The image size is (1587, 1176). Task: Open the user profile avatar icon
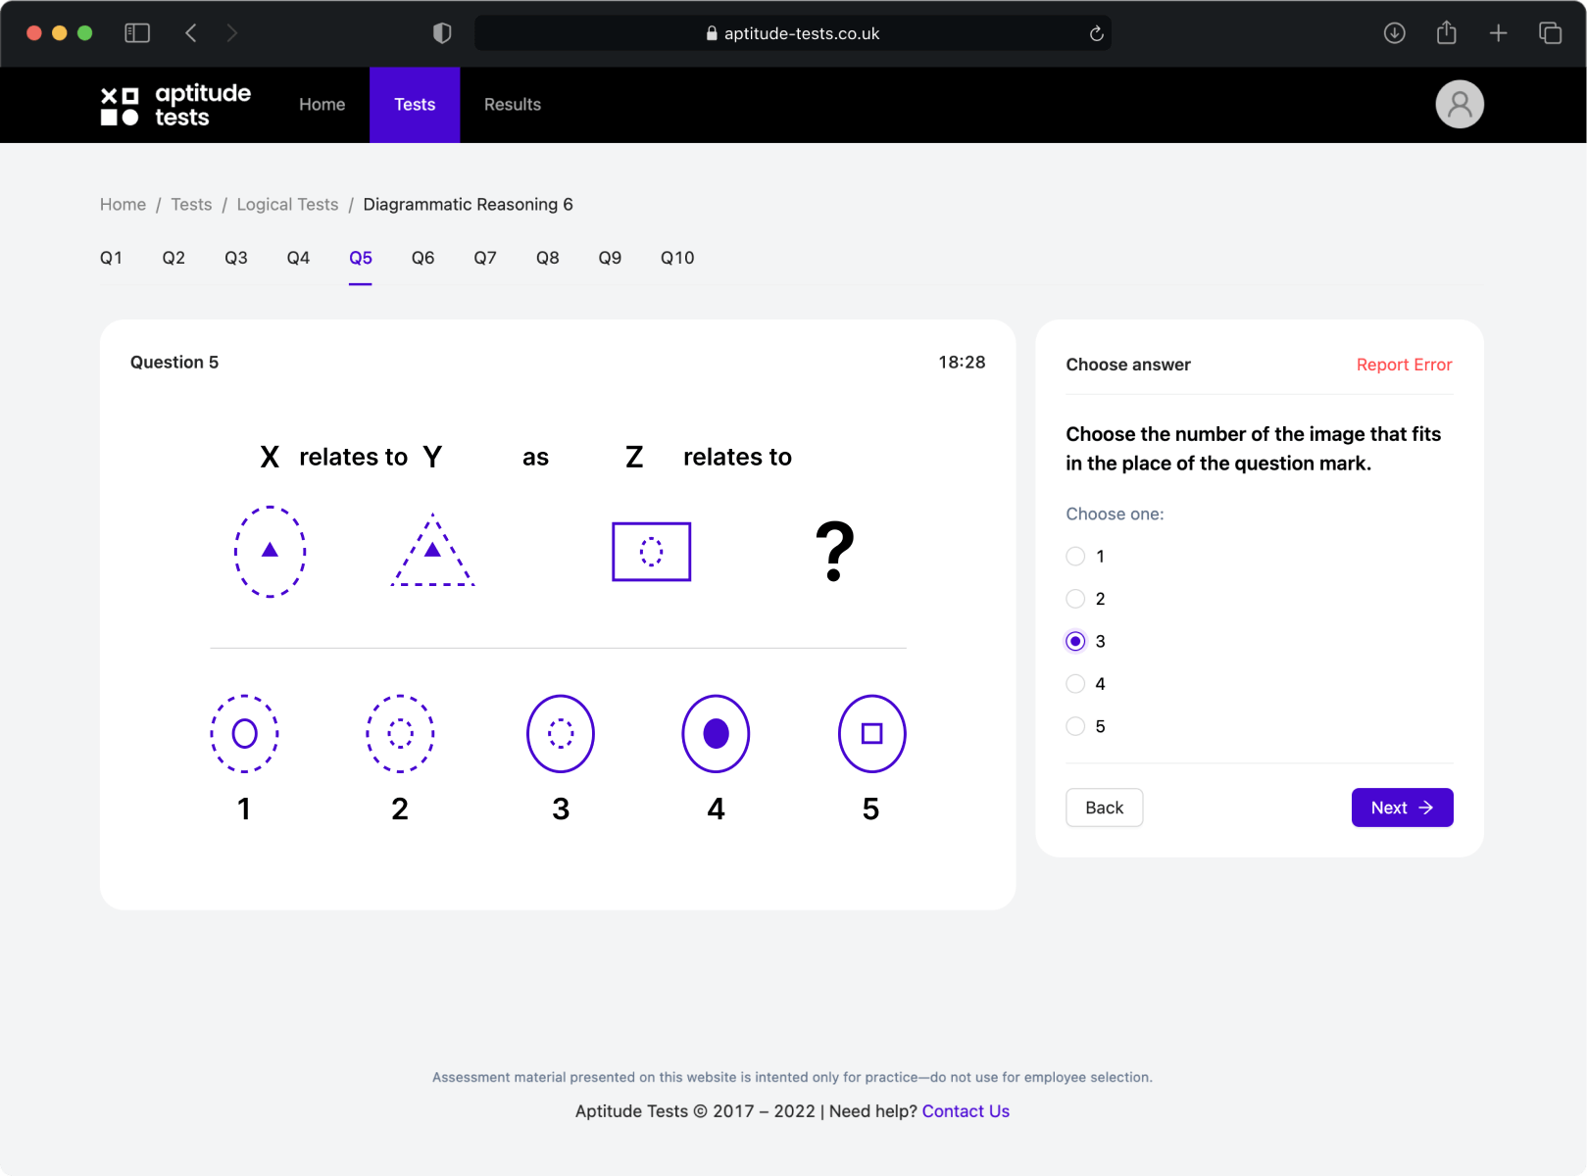1460,104
